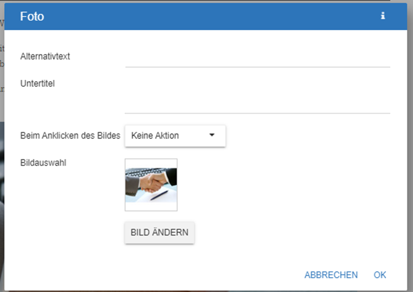This screenshot has width=413, height=292.
Task: Select the 'Keine Aktion' text in combo box
Action: pos(155,136)
